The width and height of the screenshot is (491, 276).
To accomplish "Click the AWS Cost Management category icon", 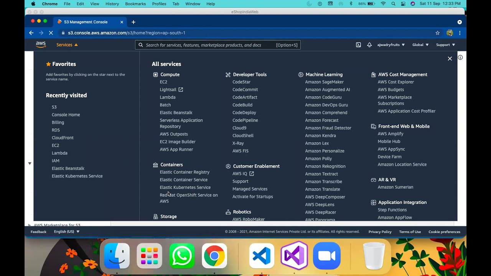I will pyautogui.click(x=373, y=75).
